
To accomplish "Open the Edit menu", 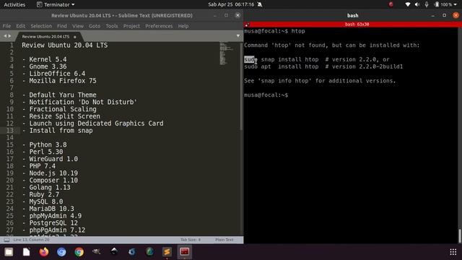I will [x=21, y=26].
